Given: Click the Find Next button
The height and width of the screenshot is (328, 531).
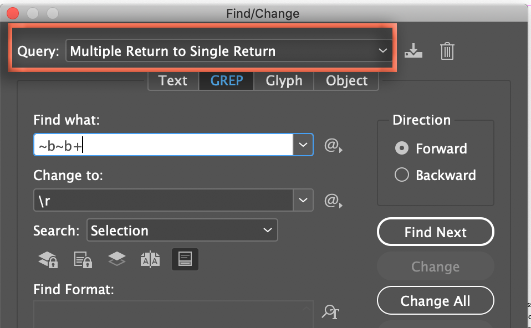Looking at the screenshot, I should [x=435, y=232].
